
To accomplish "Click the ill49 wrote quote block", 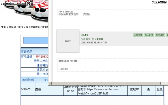I will (113, 13).
